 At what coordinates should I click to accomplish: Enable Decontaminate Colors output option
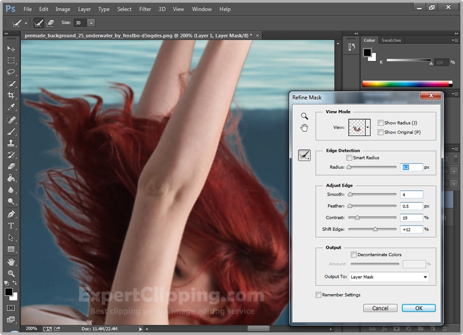[353, 255]
